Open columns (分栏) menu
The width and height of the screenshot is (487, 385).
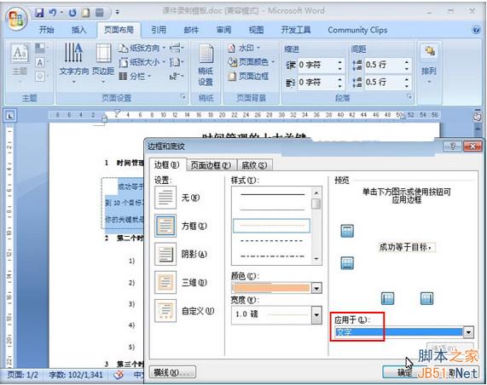coord(135,76)
